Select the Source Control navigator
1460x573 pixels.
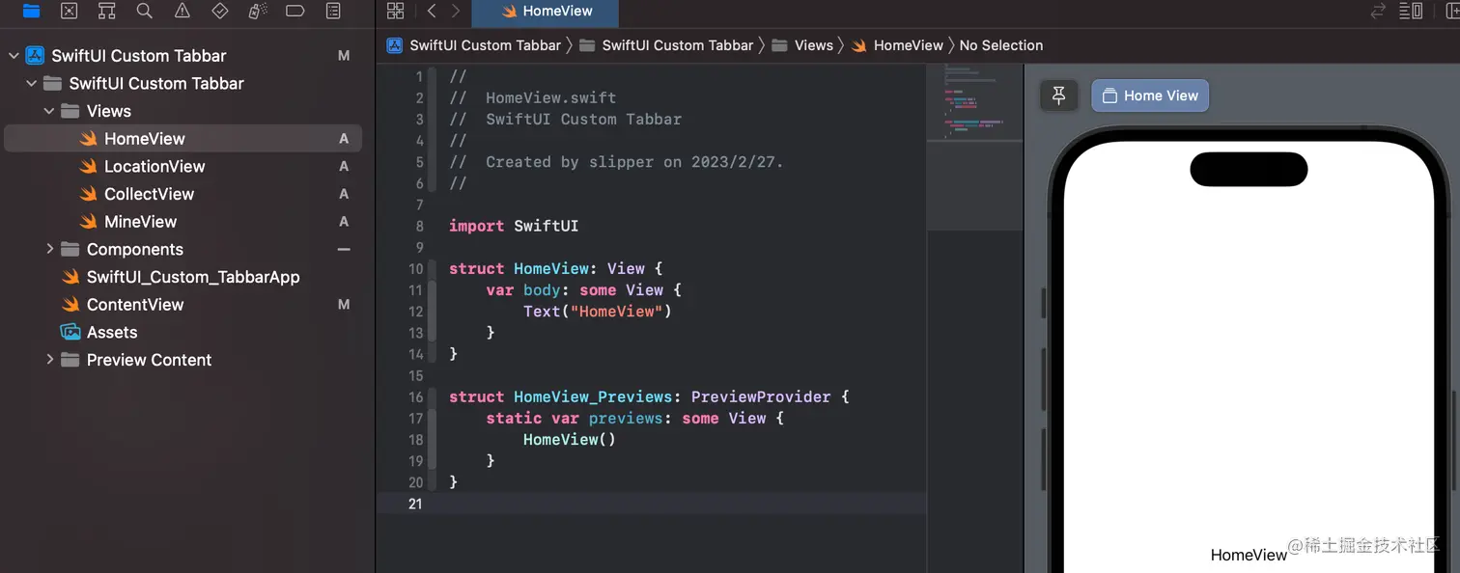(69, 11)
